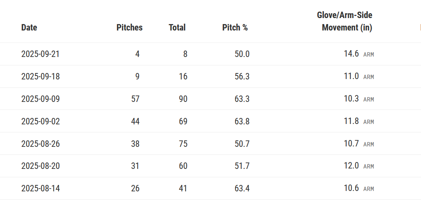Image resolution: width=421 pixels, height=205 pixels.
Task: Click the 63.8 pitch percentage cell
Action: pos(242,121)
